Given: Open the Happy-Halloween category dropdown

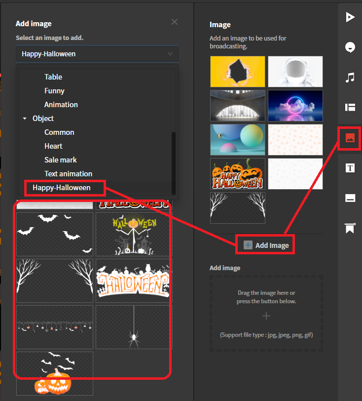Looking at the screenshot, I should point(97,54).
